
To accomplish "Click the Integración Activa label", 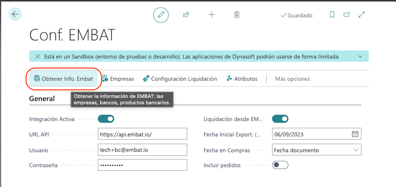I will (x=52, y=119).
